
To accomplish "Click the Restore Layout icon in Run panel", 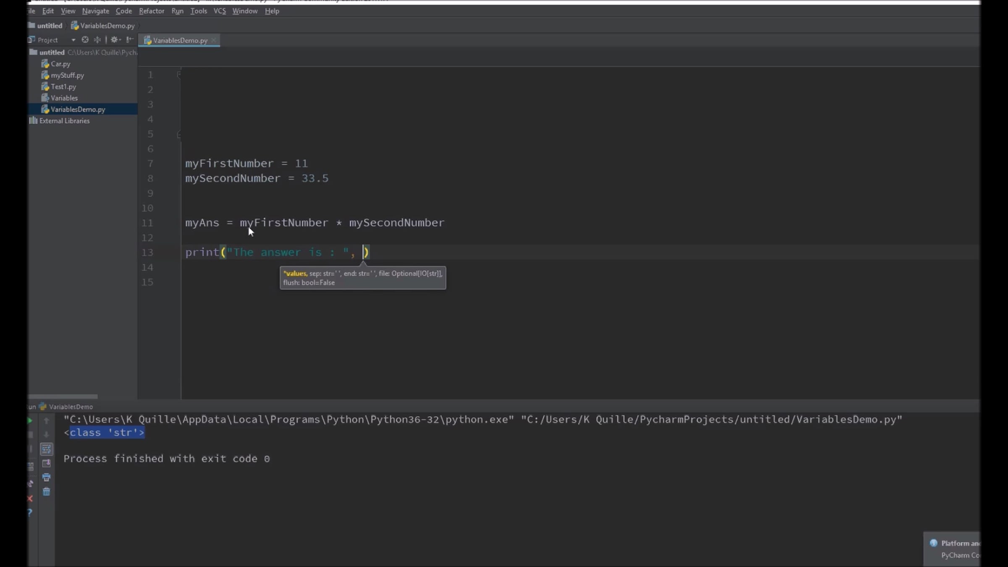I will [x=30, y=466].
